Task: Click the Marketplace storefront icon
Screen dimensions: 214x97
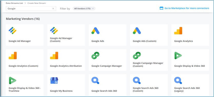Action: pos(161,8)
